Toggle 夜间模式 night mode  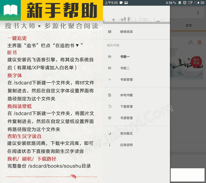(x=136, y=134)
